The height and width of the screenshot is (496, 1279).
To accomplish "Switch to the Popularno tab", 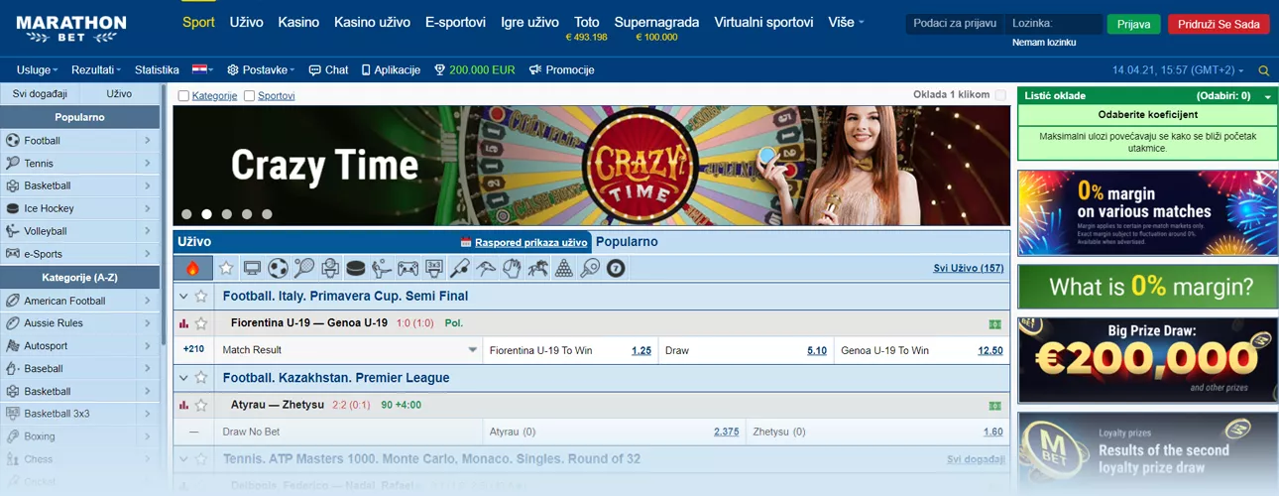I will [627, 241].
